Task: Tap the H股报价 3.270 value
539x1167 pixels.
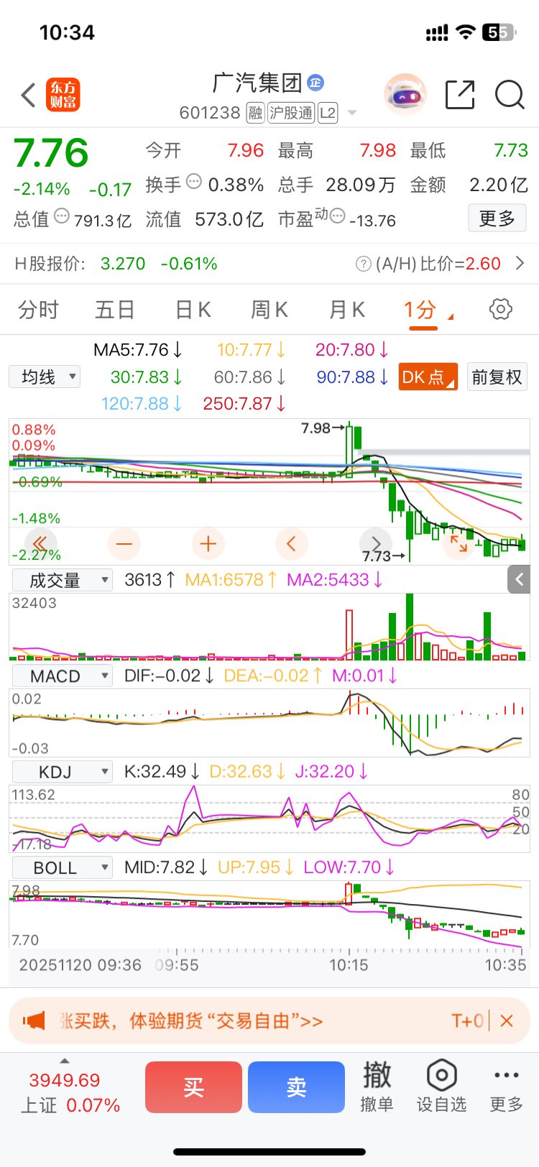Action: [123, 264]
